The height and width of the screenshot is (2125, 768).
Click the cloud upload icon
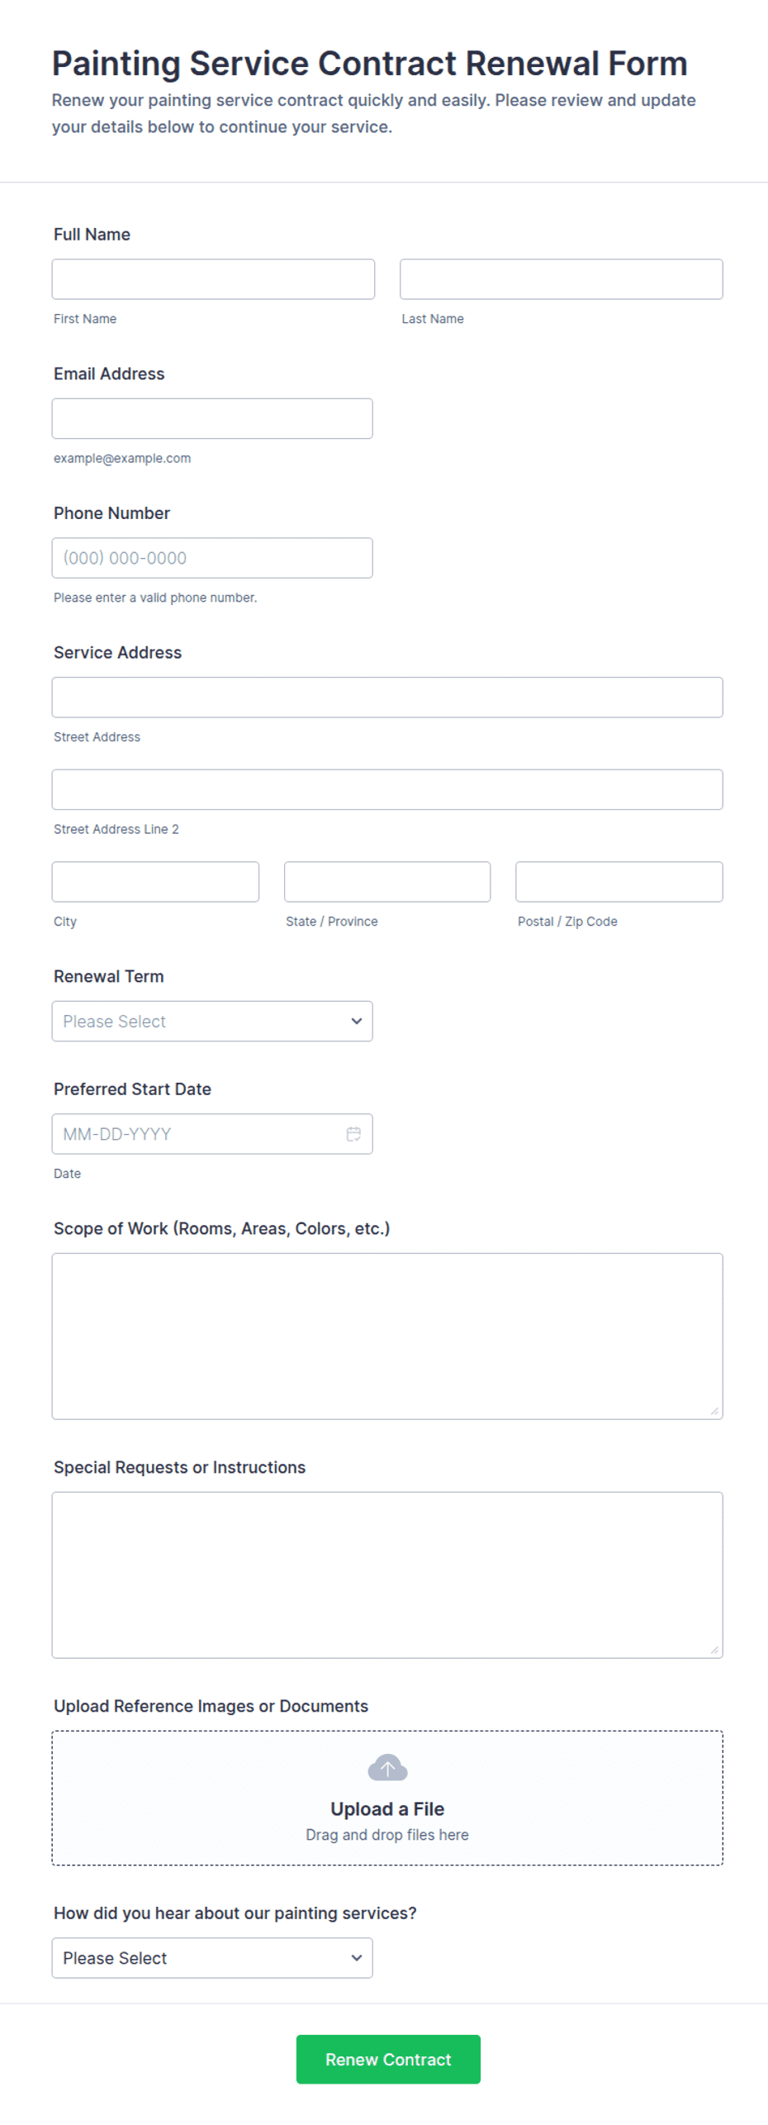[x=387, y=1767]
